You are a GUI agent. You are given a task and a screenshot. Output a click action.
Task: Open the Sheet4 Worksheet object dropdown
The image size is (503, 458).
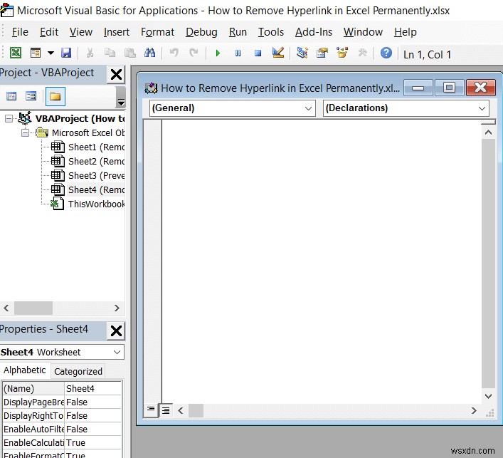click(x=62, y=353)
